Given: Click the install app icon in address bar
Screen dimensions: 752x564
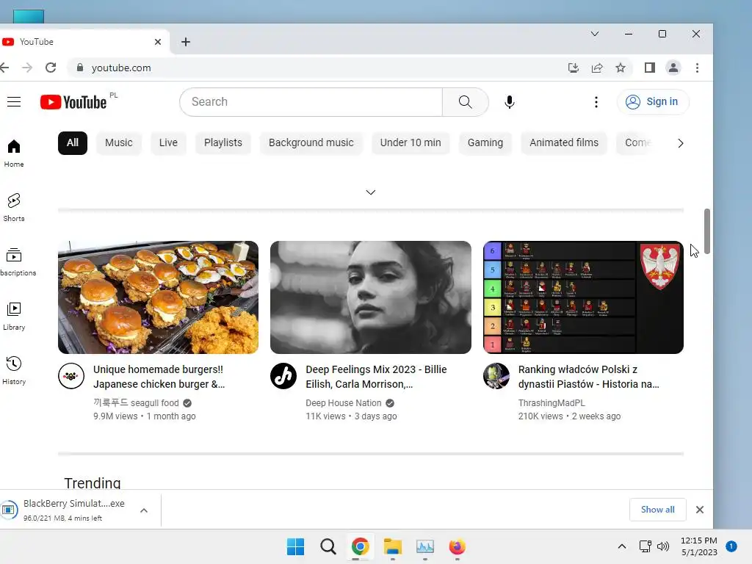Looking at the screenshot, I should pyautogui.click(x=573, y=68).
